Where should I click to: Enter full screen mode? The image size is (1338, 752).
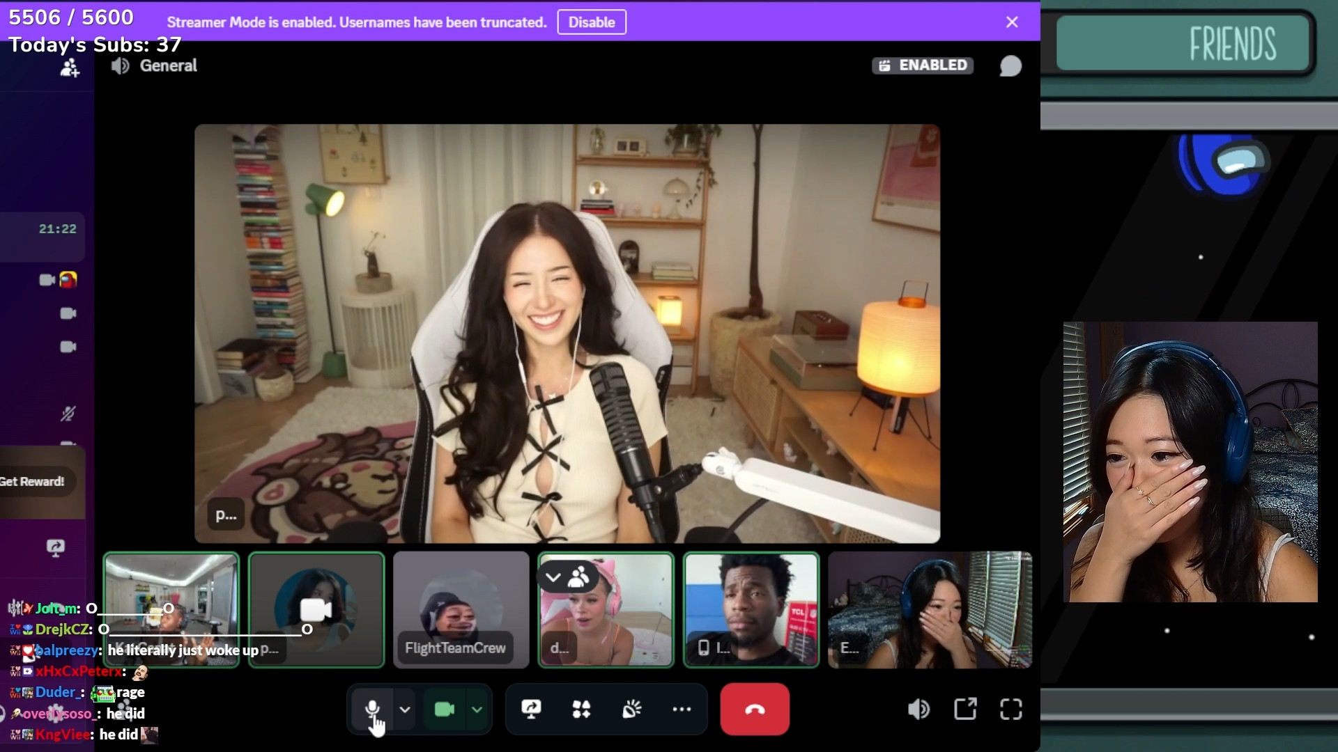[1011, 710]
